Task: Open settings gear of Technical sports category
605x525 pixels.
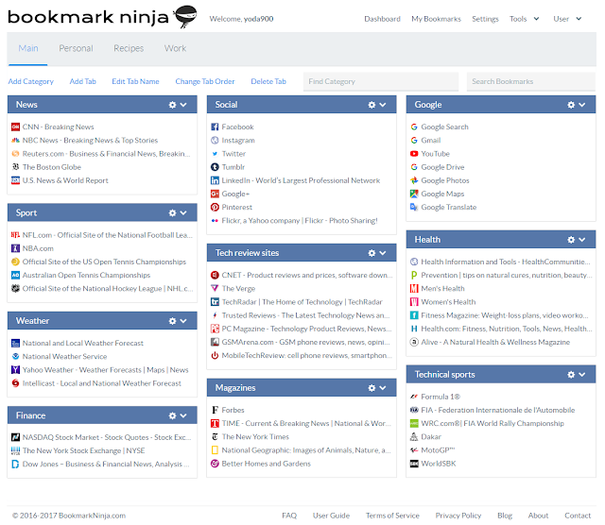Action: coord(571,375)
